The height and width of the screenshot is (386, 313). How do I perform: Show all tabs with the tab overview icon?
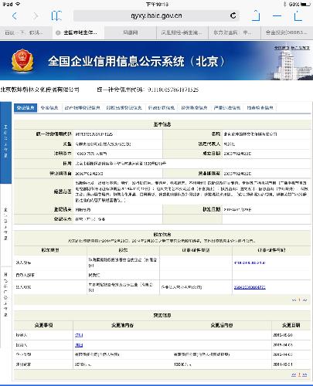click(x=298, y=15)
